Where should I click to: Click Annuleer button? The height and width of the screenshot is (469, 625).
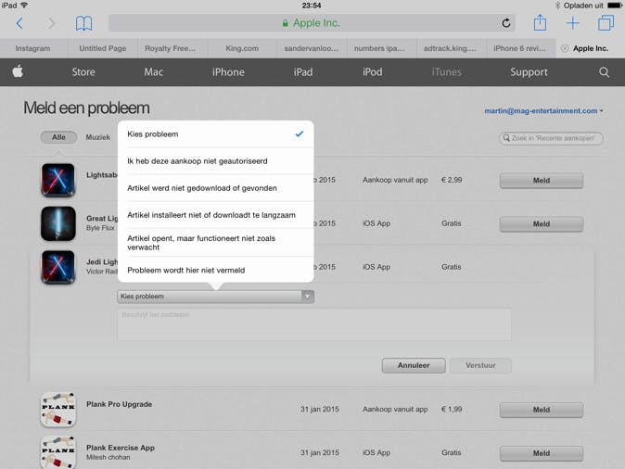[414, 365]
